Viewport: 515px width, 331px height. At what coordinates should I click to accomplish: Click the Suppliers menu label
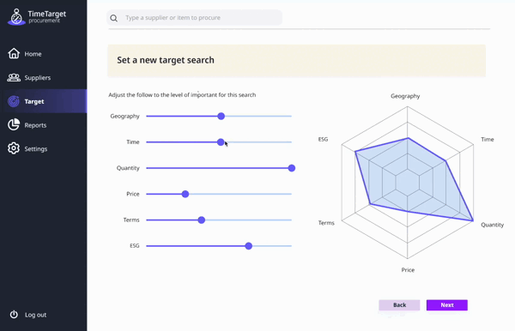38,78
